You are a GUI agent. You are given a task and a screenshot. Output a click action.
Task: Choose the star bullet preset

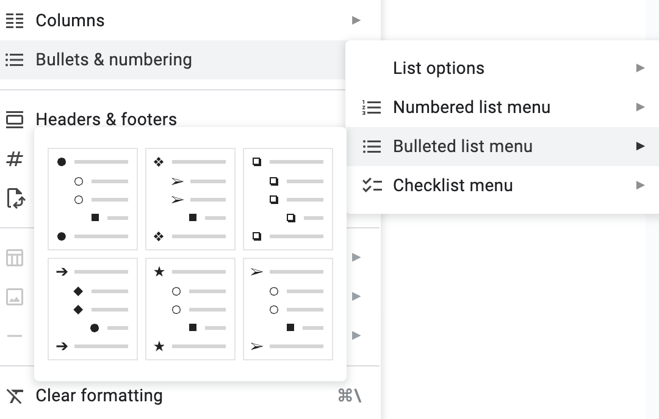(x=190, y=309)
